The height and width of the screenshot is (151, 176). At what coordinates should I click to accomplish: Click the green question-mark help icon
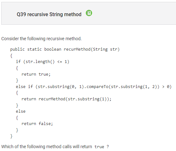click(89, 13)
